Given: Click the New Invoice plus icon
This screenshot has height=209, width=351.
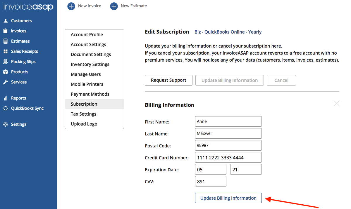Looking at the screenshot, I should click(x=71, y=6).
